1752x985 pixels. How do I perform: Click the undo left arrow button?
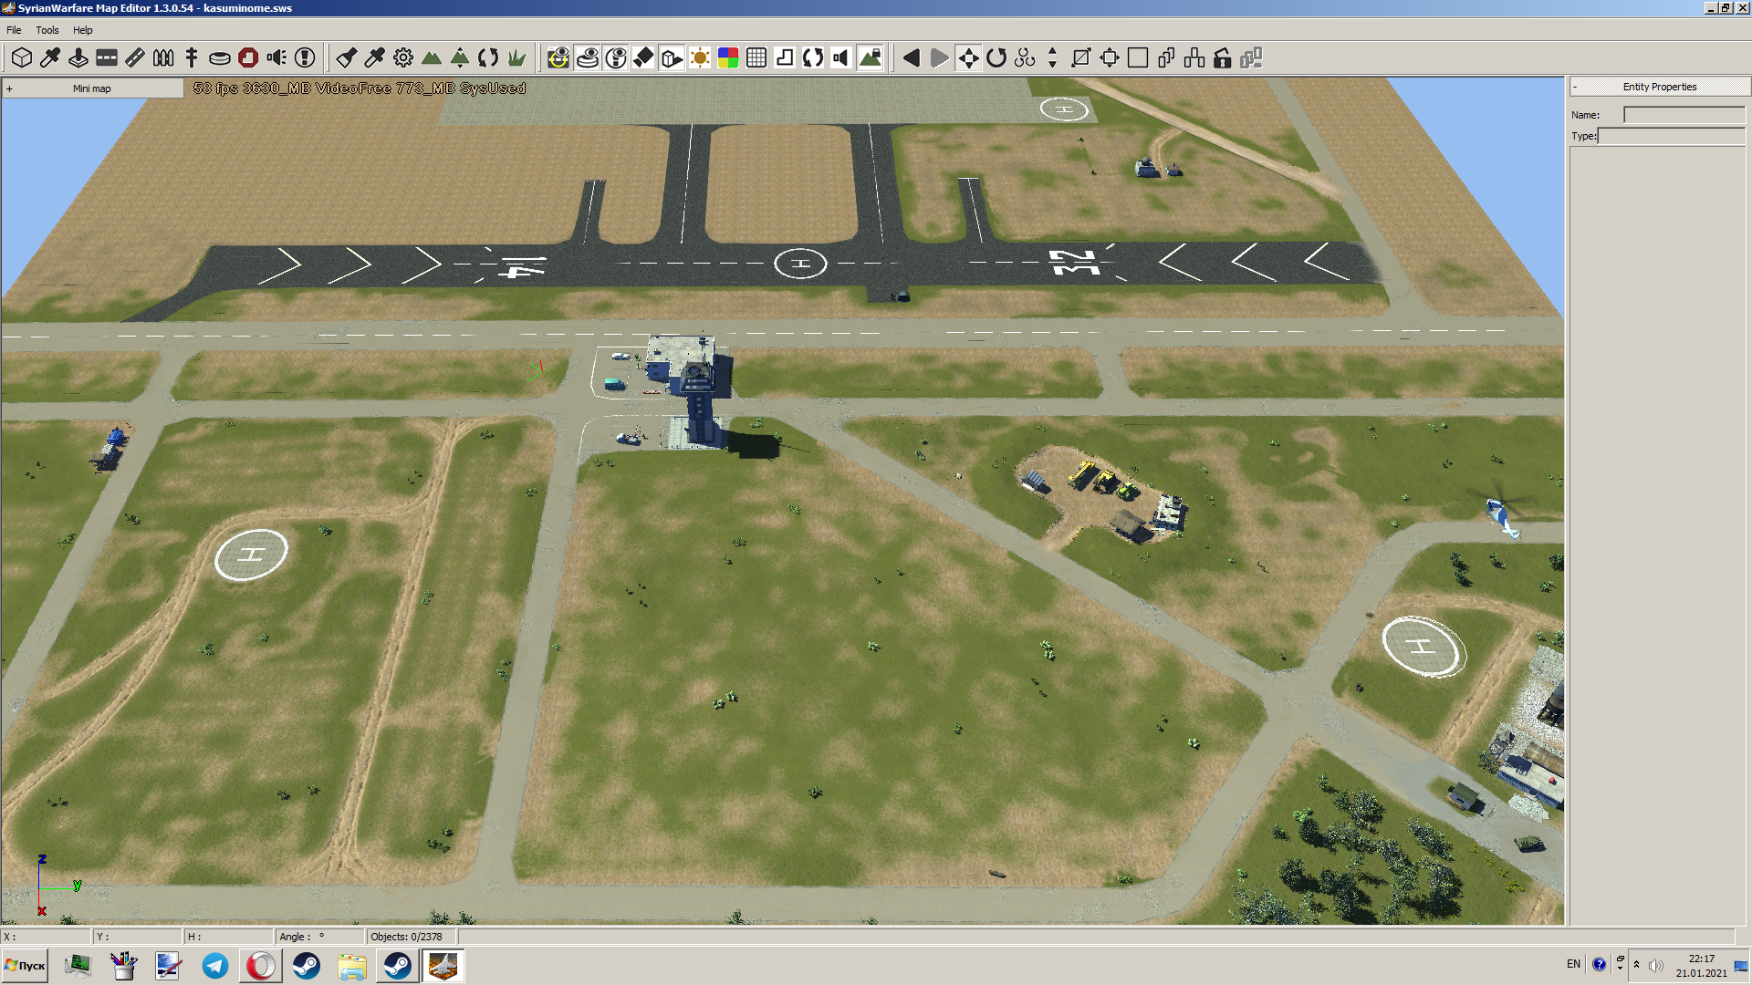pyautogui.click(x=911, y=58)
